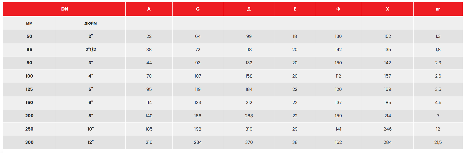Click the DN column header
This screenshot has width=466, height=153.
(x=65, y=9)
